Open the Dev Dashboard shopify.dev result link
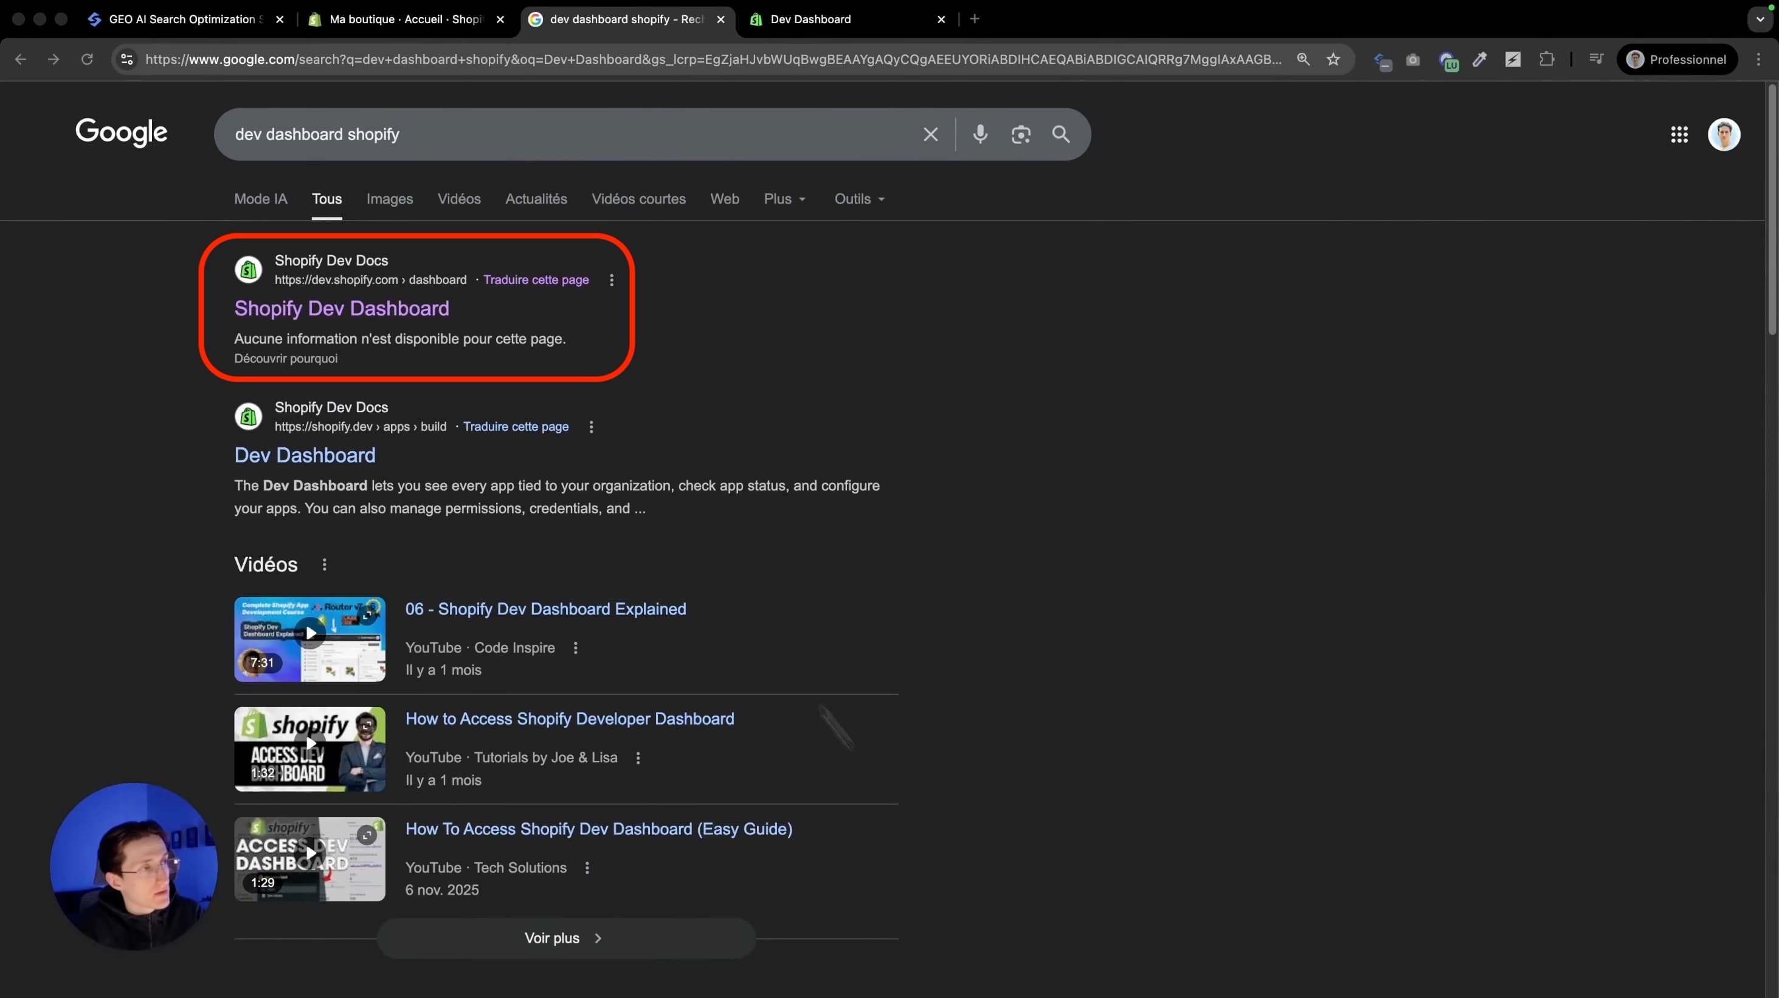The width and height of the screenshot is (1779, 998). pos(305,455)
